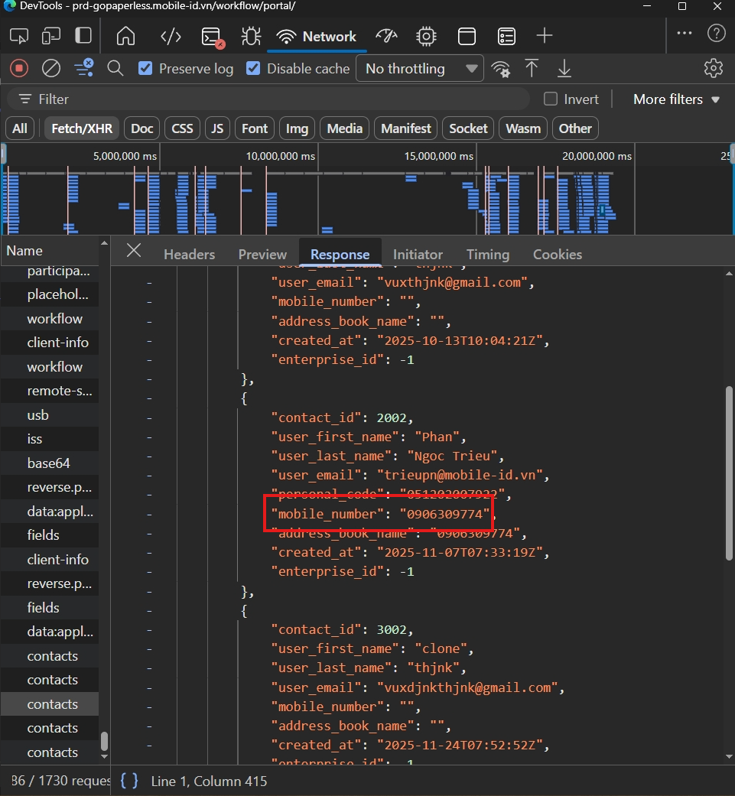Screen dimensions: 735x796
Task: Enable the Invert filter checkbox
Action: [x=550, y=99]
